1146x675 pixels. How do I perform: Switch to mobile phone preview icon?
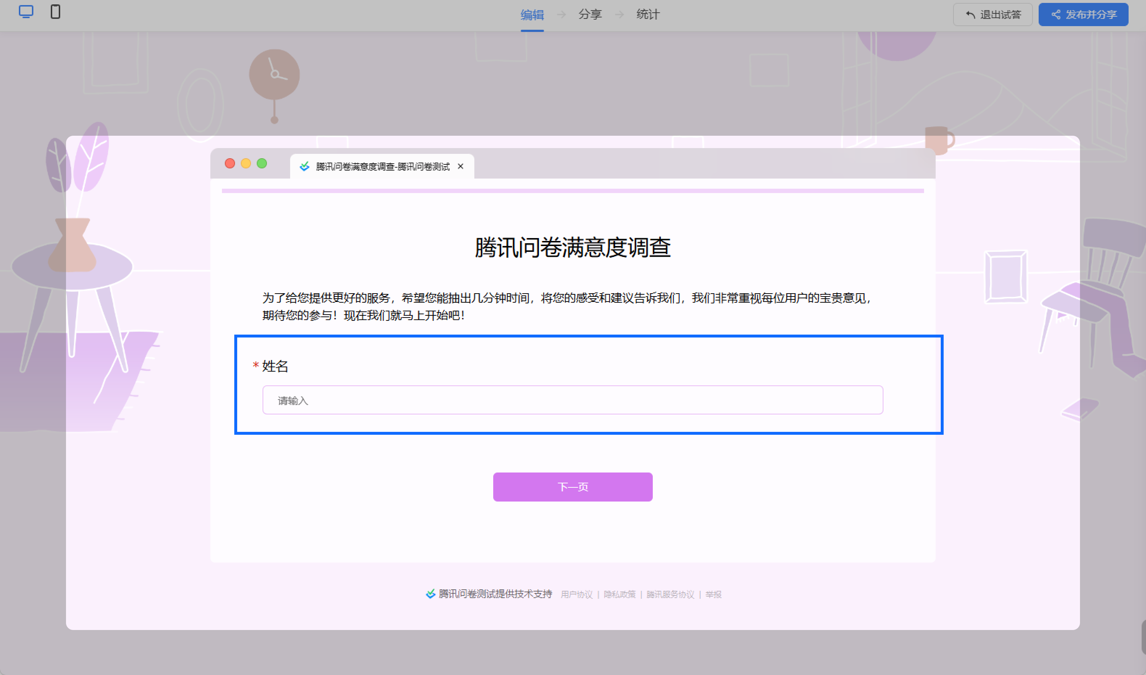(x=55, y=12)
